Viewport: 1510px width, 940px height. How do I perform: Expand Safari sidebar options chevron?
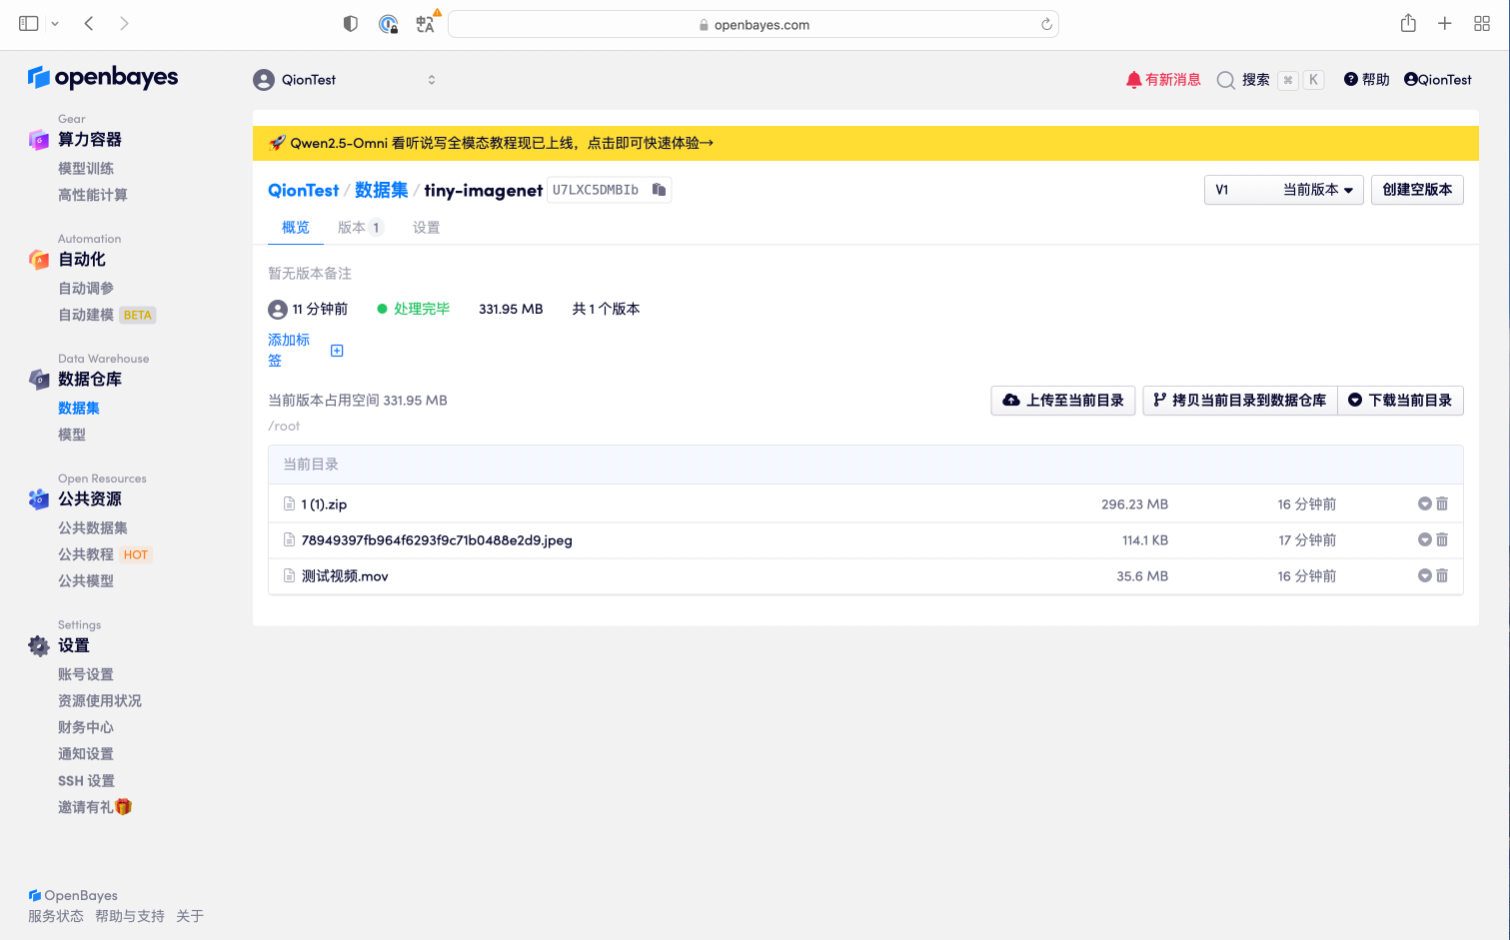(x=55, y=24)
